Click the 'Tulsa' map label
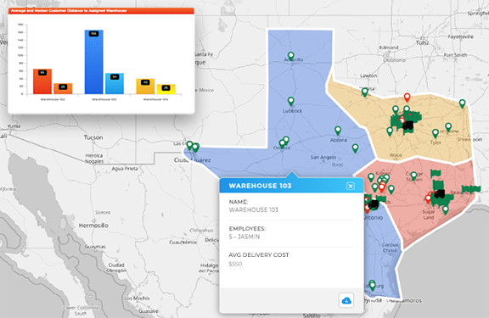 (x=422, y=43)
